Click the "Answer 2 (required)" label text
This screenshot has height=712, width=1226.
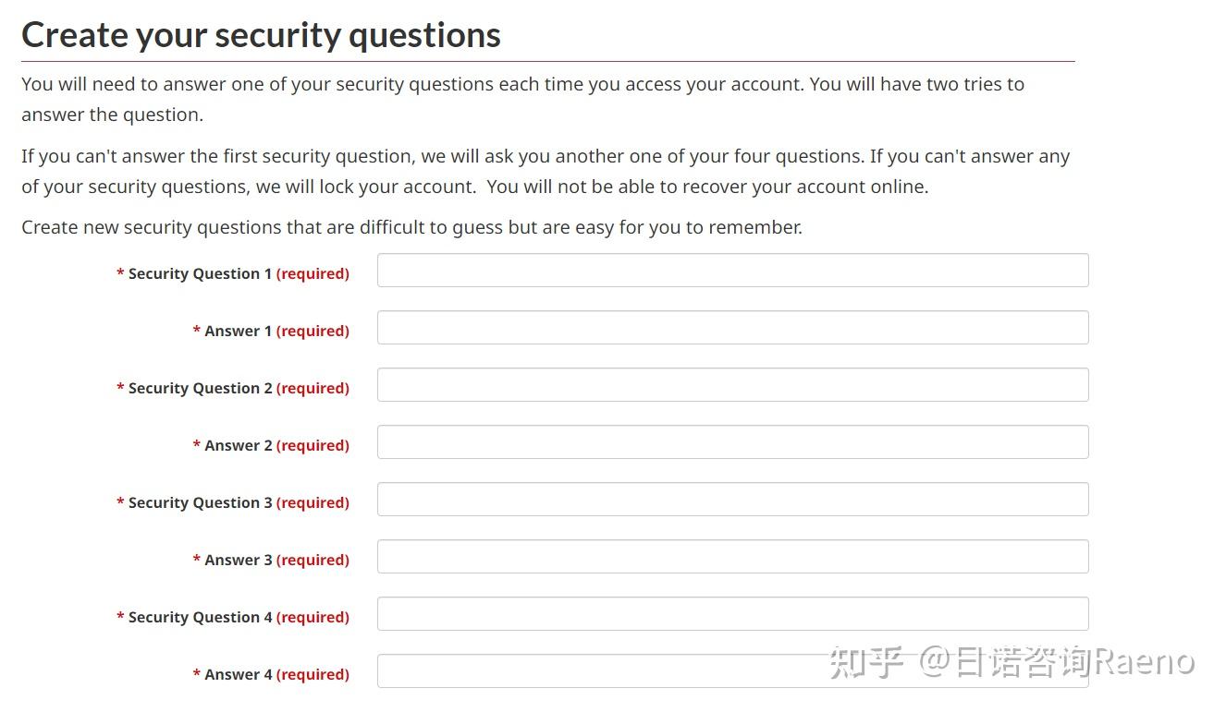click(271, 445)
